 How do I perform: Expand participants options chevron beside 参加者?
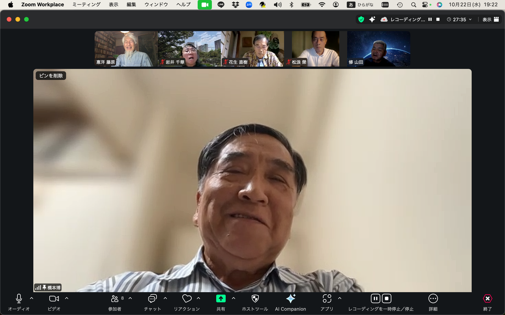tap(130, 298)
